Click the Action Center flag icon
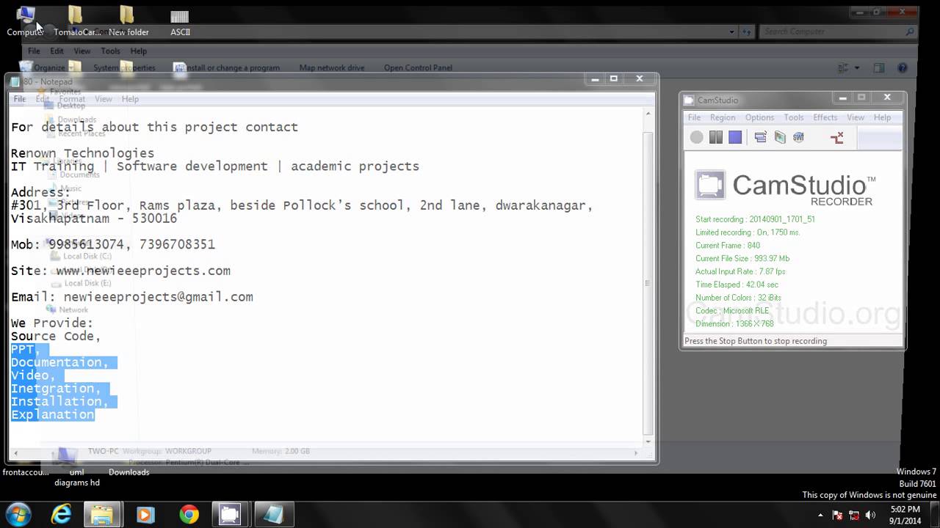Viewport: 940px width, 528px height. click(838, 515)
